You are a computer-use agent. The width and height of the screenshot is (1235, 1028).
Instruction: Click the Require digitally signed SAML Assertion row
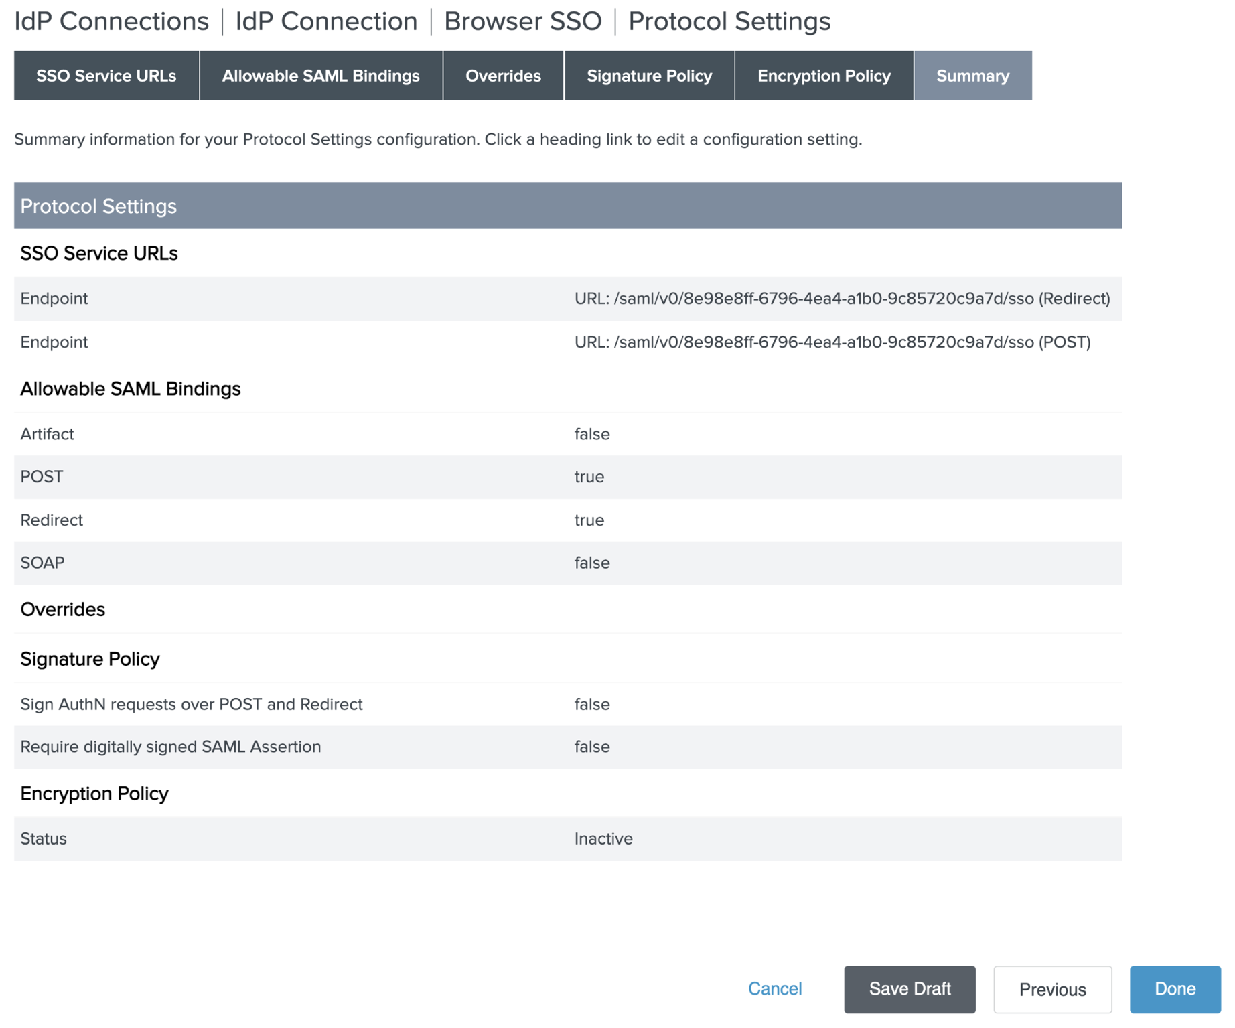click(567, 747)
